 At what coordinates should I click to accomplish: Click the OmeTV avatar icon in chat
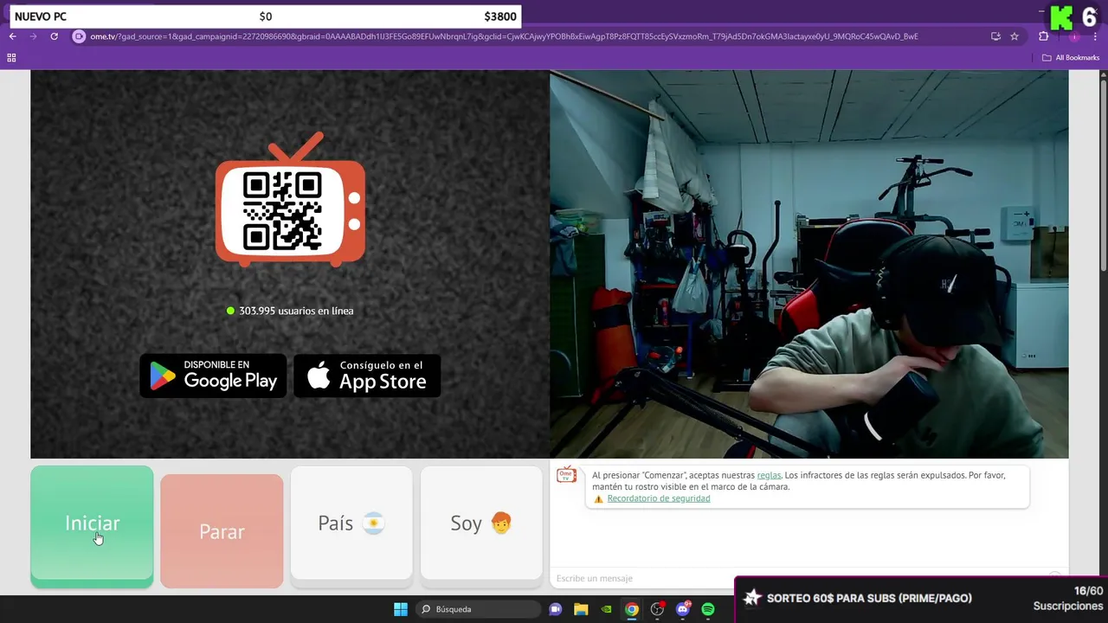(x=567, y=474)
